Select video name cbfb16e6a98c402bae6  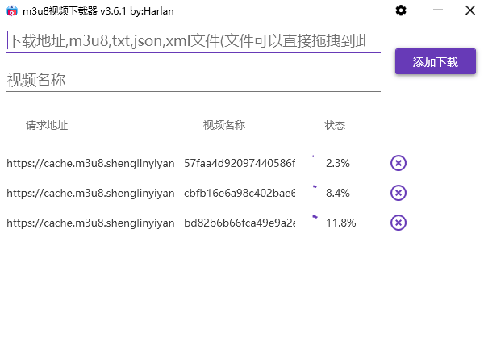[x=240, y=193]
